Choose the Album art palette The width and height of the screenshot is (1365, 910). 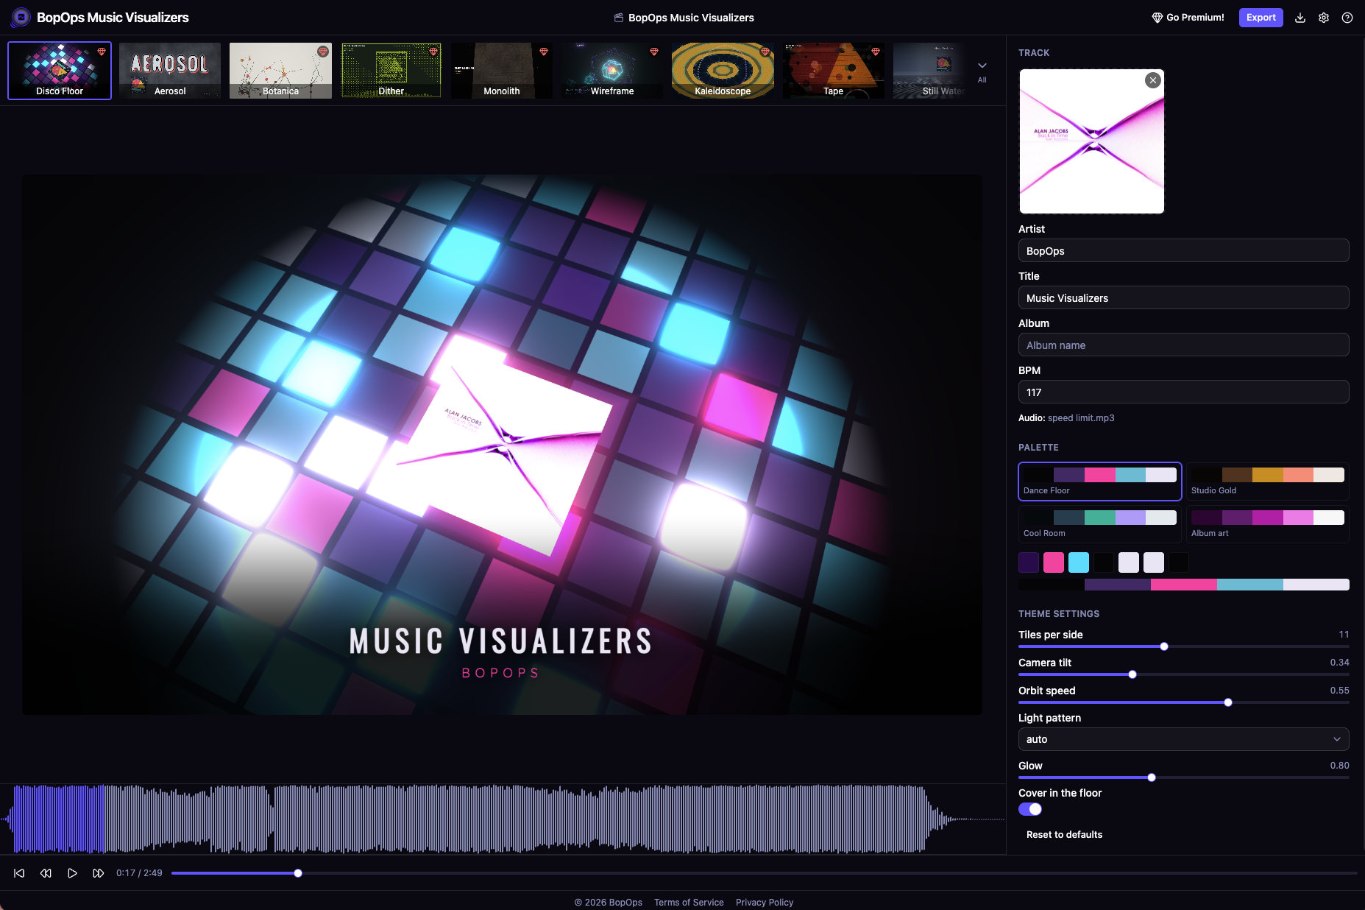(x=1268, y=524)
